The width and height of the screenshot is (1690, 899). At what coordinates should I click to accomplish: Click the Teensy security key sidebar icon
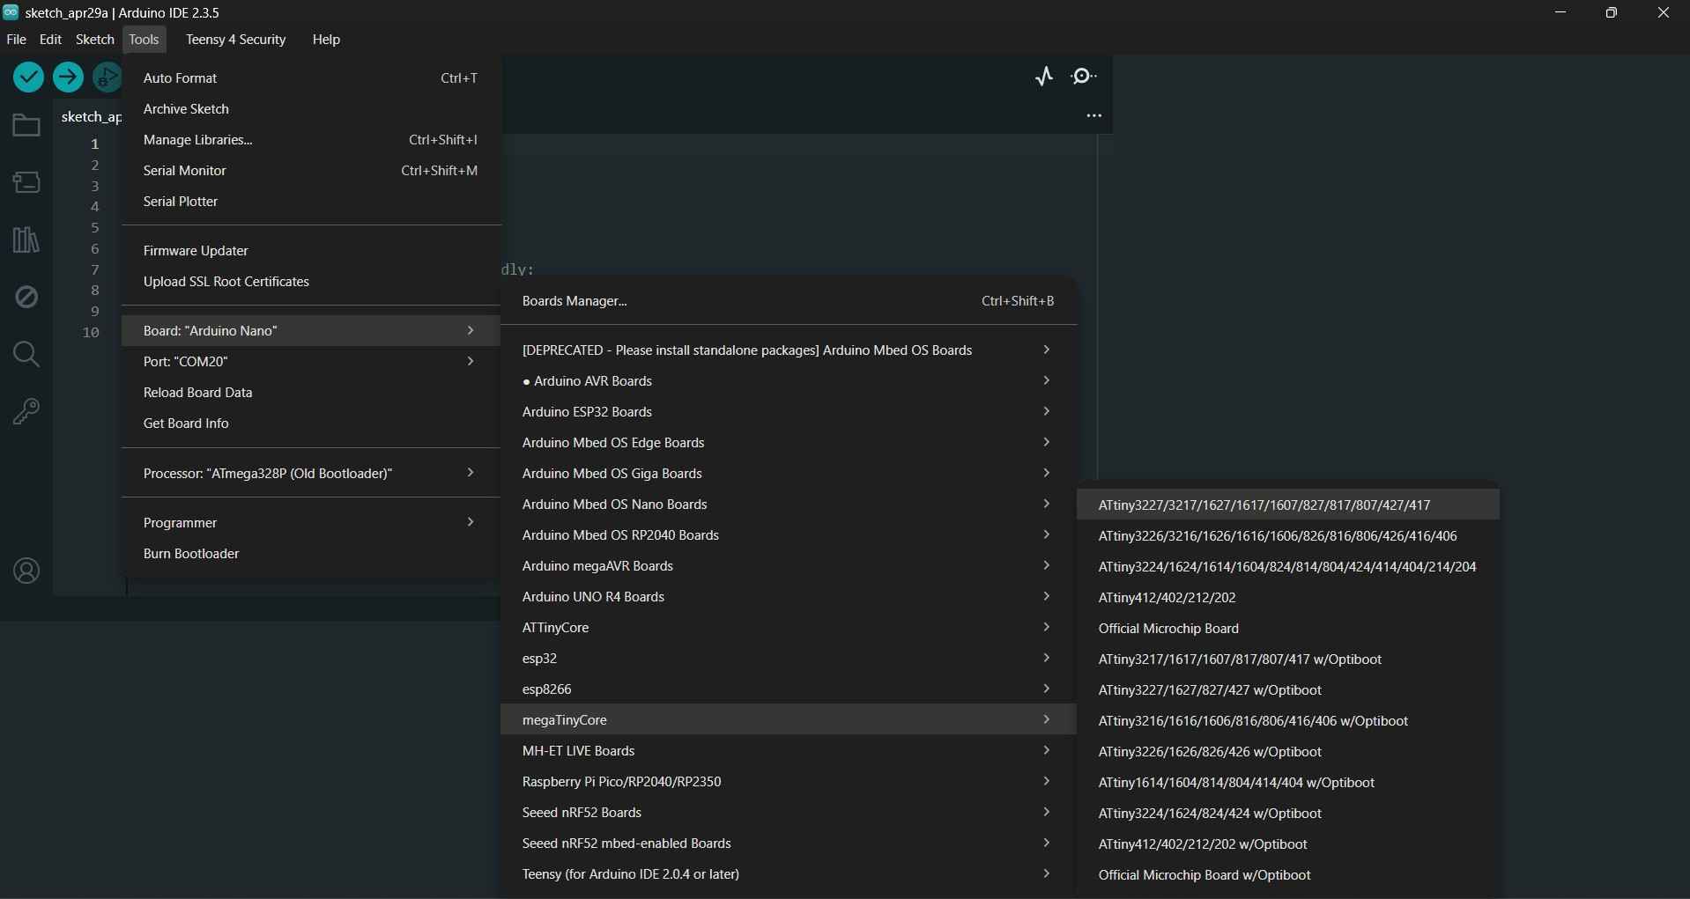coord(26,411)
